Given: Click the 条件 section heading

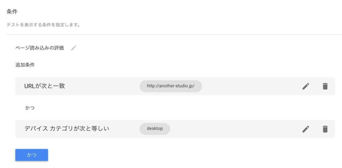Looking at the screenshot, I should 12,12.
